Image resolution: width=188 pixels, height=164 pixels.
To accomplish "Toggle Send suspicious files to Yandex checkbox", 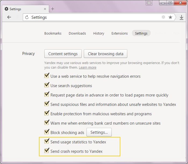I will click(x=46, y=104).
